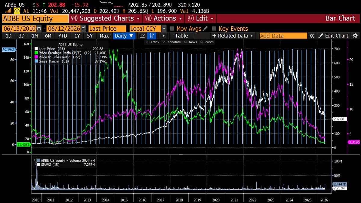Click the pencil icon beside Mov Avgs
The height and width of the screenshot is (203, 361).
[x=205, y=29]
